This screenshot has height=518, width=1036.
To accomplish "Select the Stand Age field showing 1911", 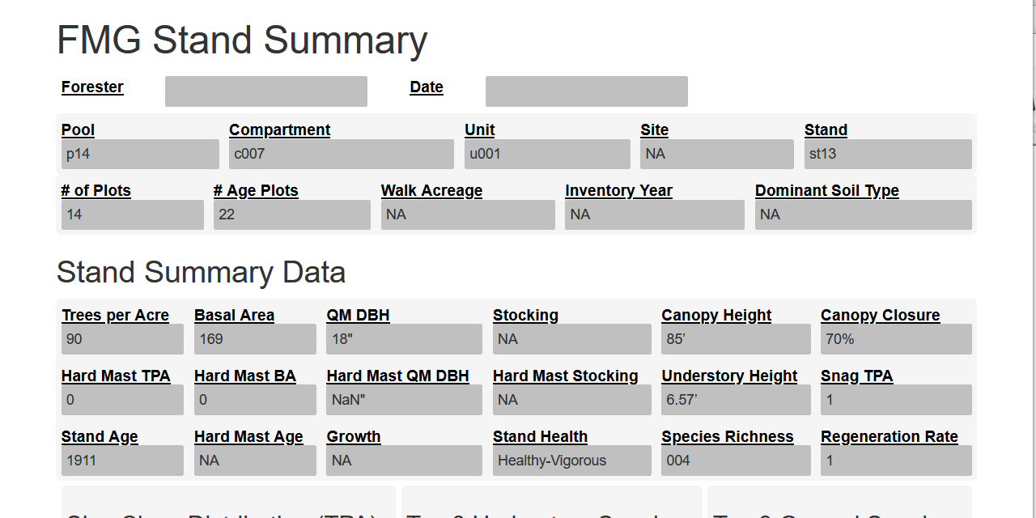I will (122, 461).
